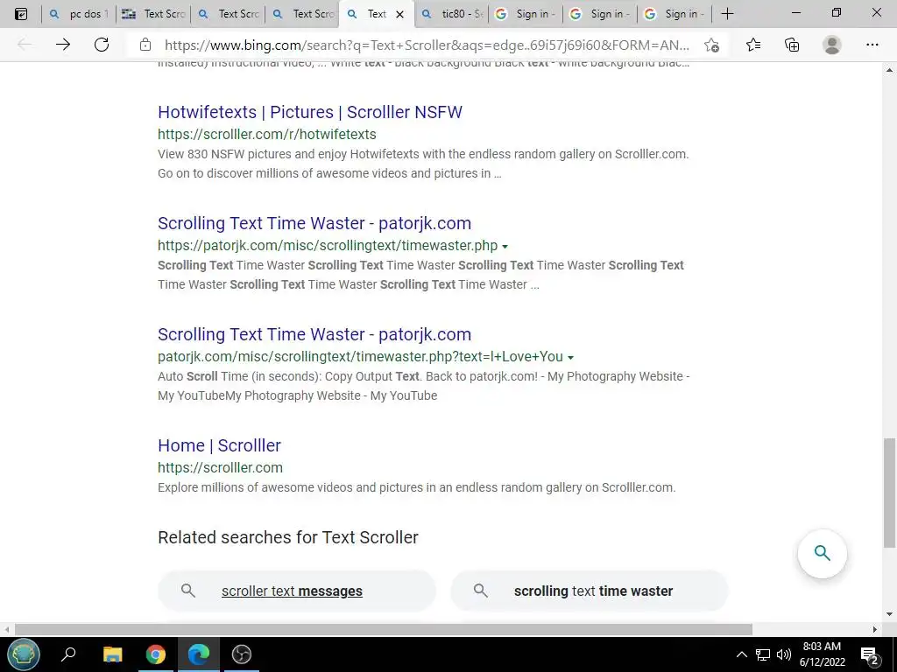897x672 pixels.
Task: Open the tab actions menu icon
Action: (21, 14)
